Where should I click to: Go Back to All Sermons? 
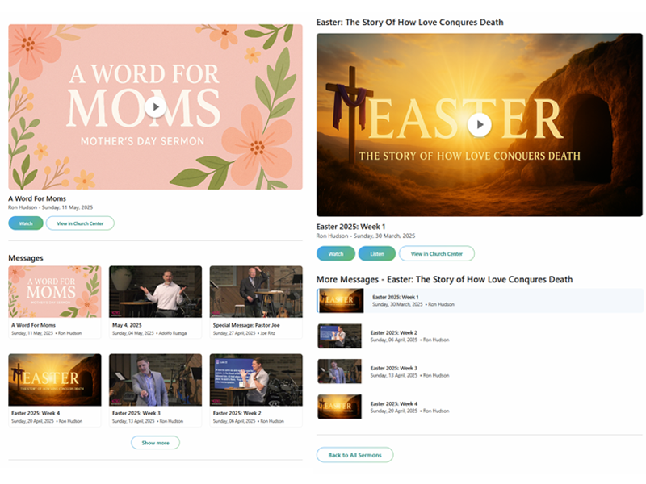[354, 455]
